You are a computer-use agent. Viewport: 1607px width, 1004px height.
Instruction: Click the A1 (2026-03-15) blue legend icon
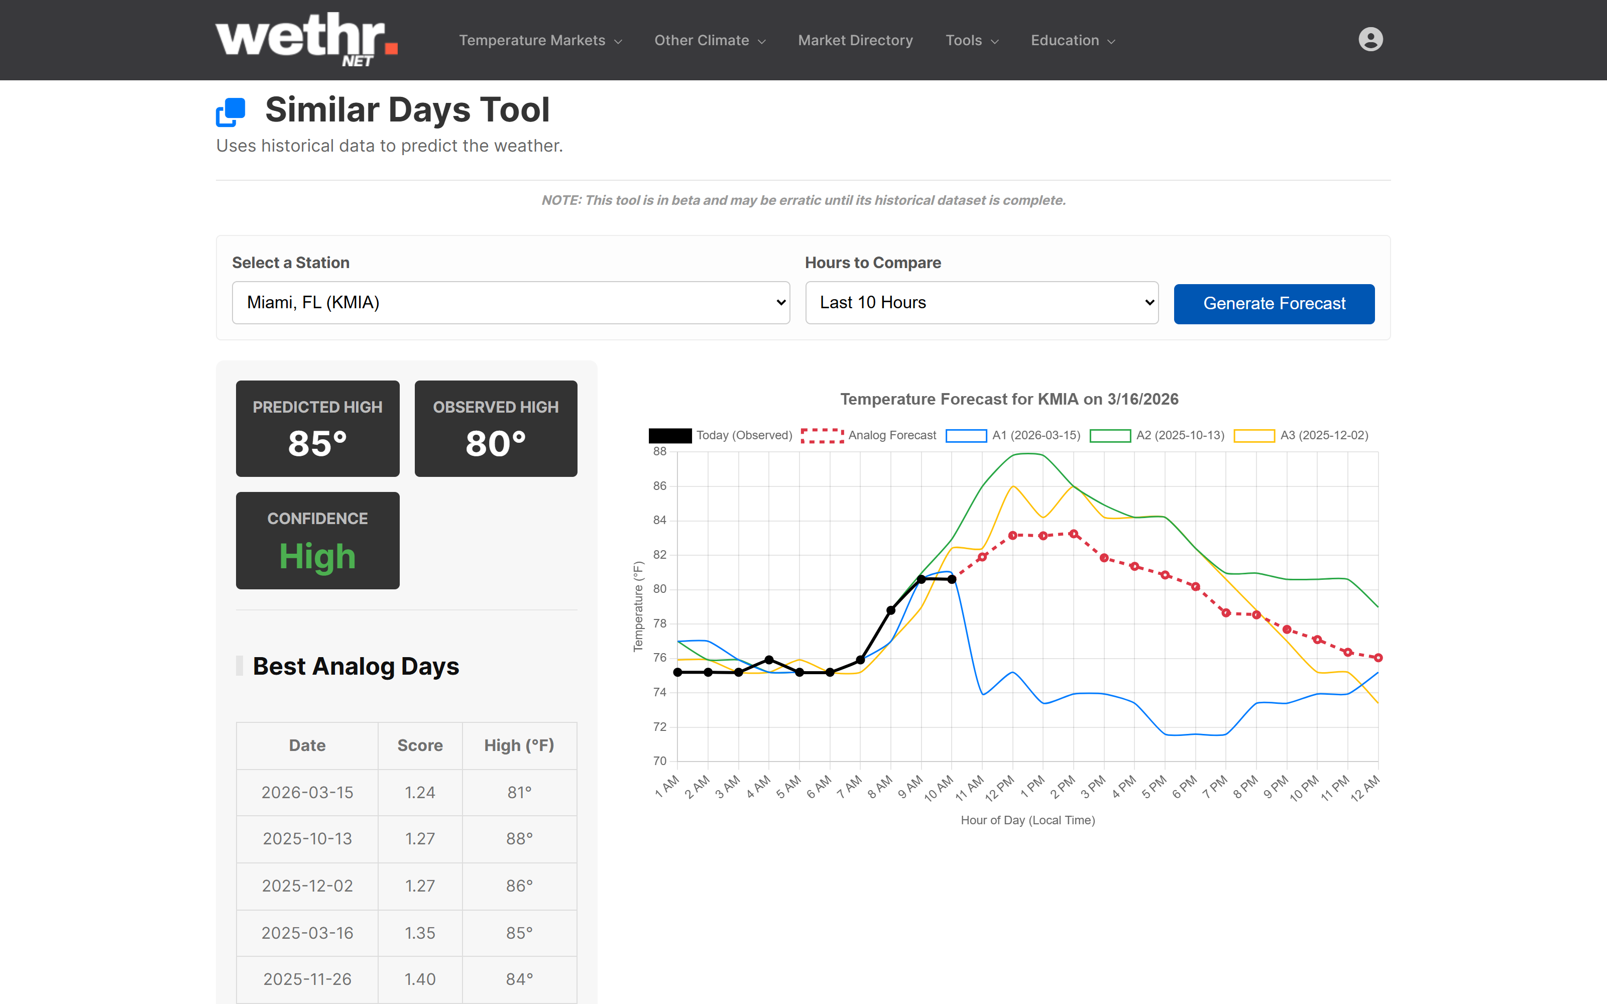tap(966, 435)
